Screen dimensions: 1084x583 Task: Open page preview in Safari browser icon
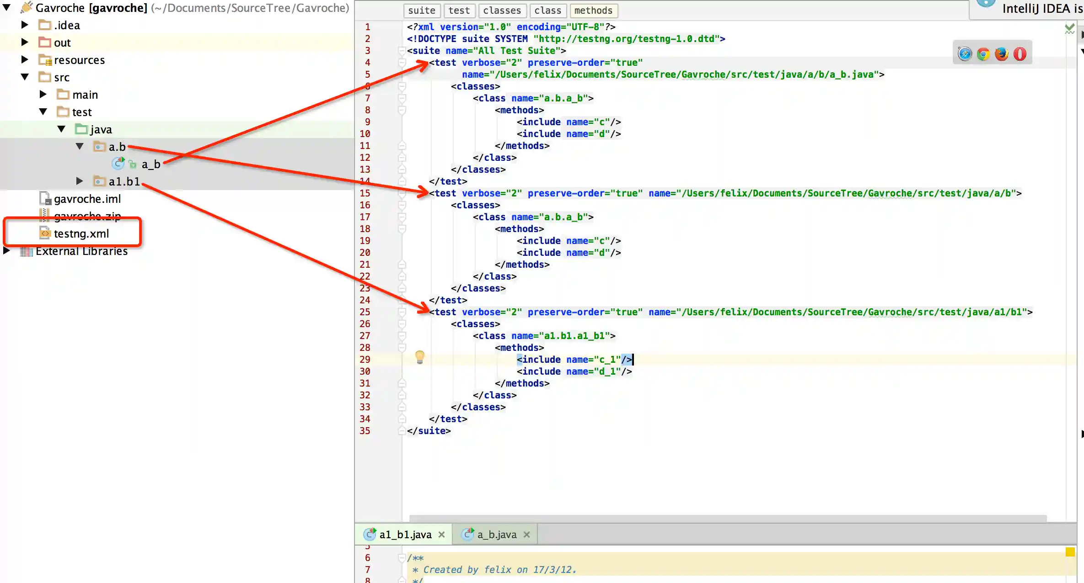pos(965,54)
